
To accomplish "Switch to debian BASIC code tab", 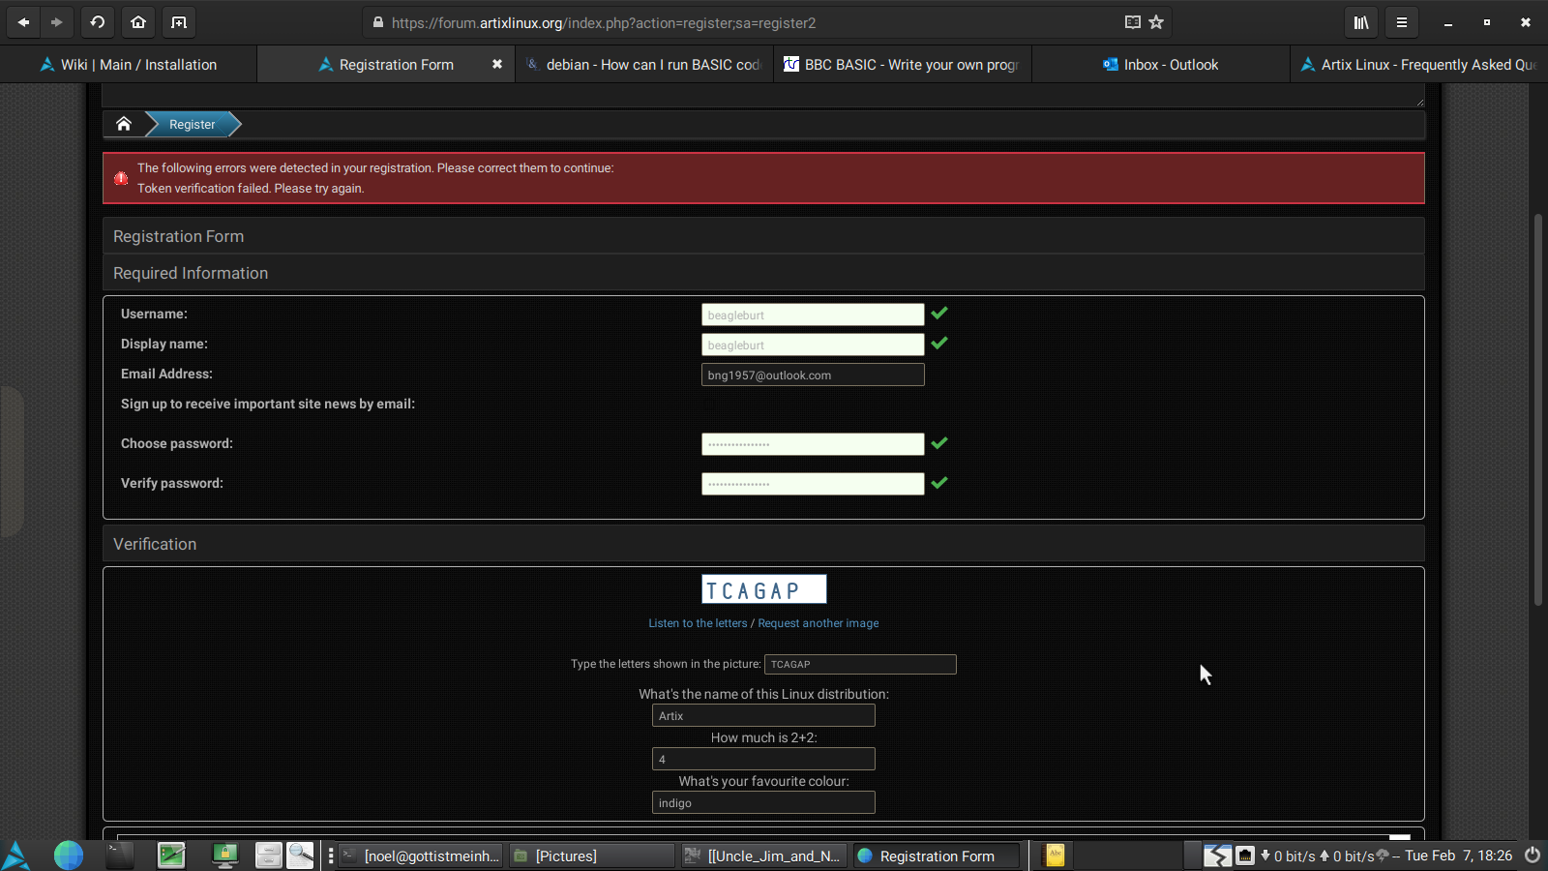I will 644,64.
